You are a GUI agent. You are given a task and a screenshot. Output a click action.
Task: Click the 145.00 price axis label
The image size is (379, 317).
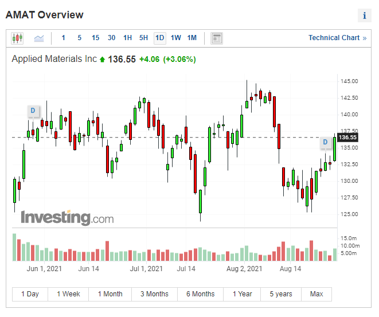349,81
